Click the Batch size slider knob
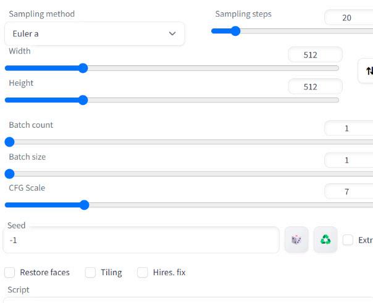Image resolution: width=373 pixels, height=303 pixels. (x=10, y=174)
